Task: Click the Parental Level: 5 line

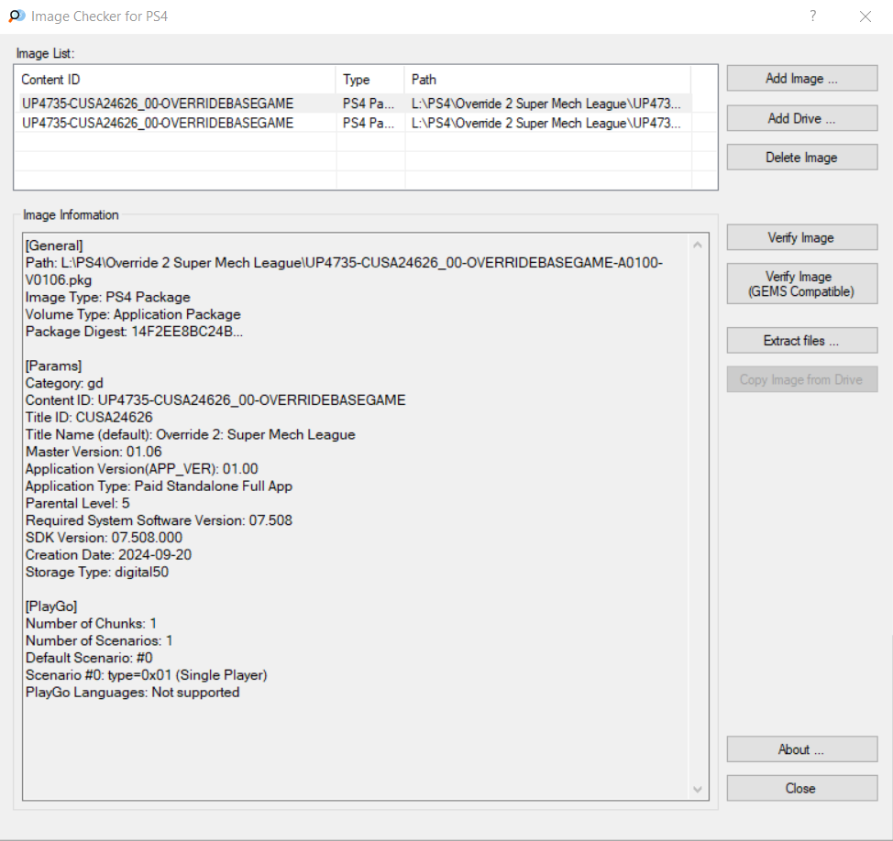Action: (x=77, y=503)
